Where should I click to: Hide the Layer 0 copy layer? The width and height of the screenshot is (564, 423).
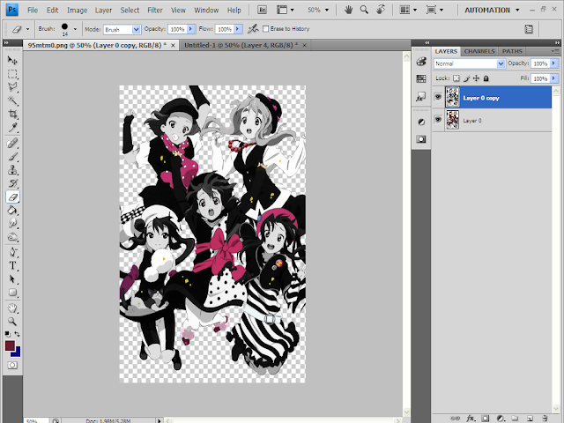point(438,97)
